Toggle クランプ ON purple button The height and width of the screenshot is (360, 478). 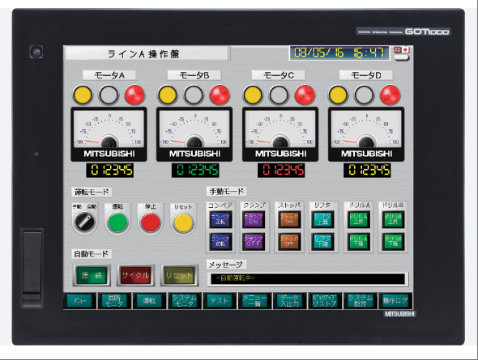pos(254,219)
